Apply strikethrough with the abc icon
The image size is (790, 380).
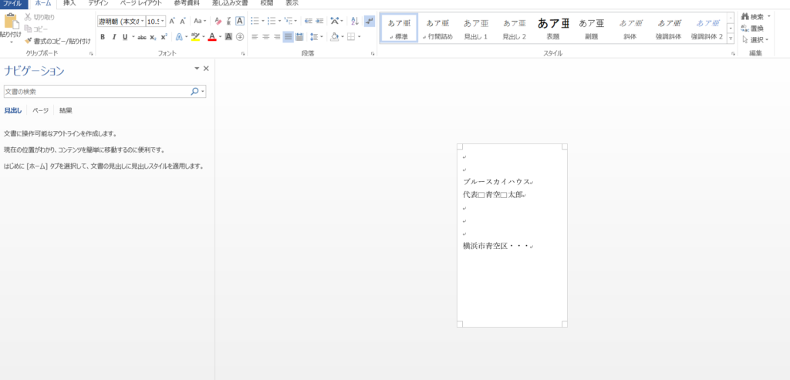point(141,37)
